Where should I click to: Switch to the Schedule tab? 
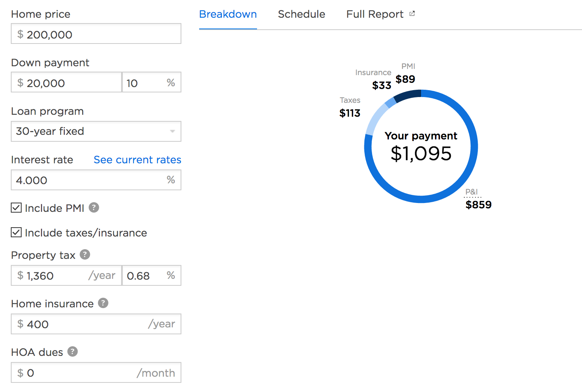coord(301,14)
